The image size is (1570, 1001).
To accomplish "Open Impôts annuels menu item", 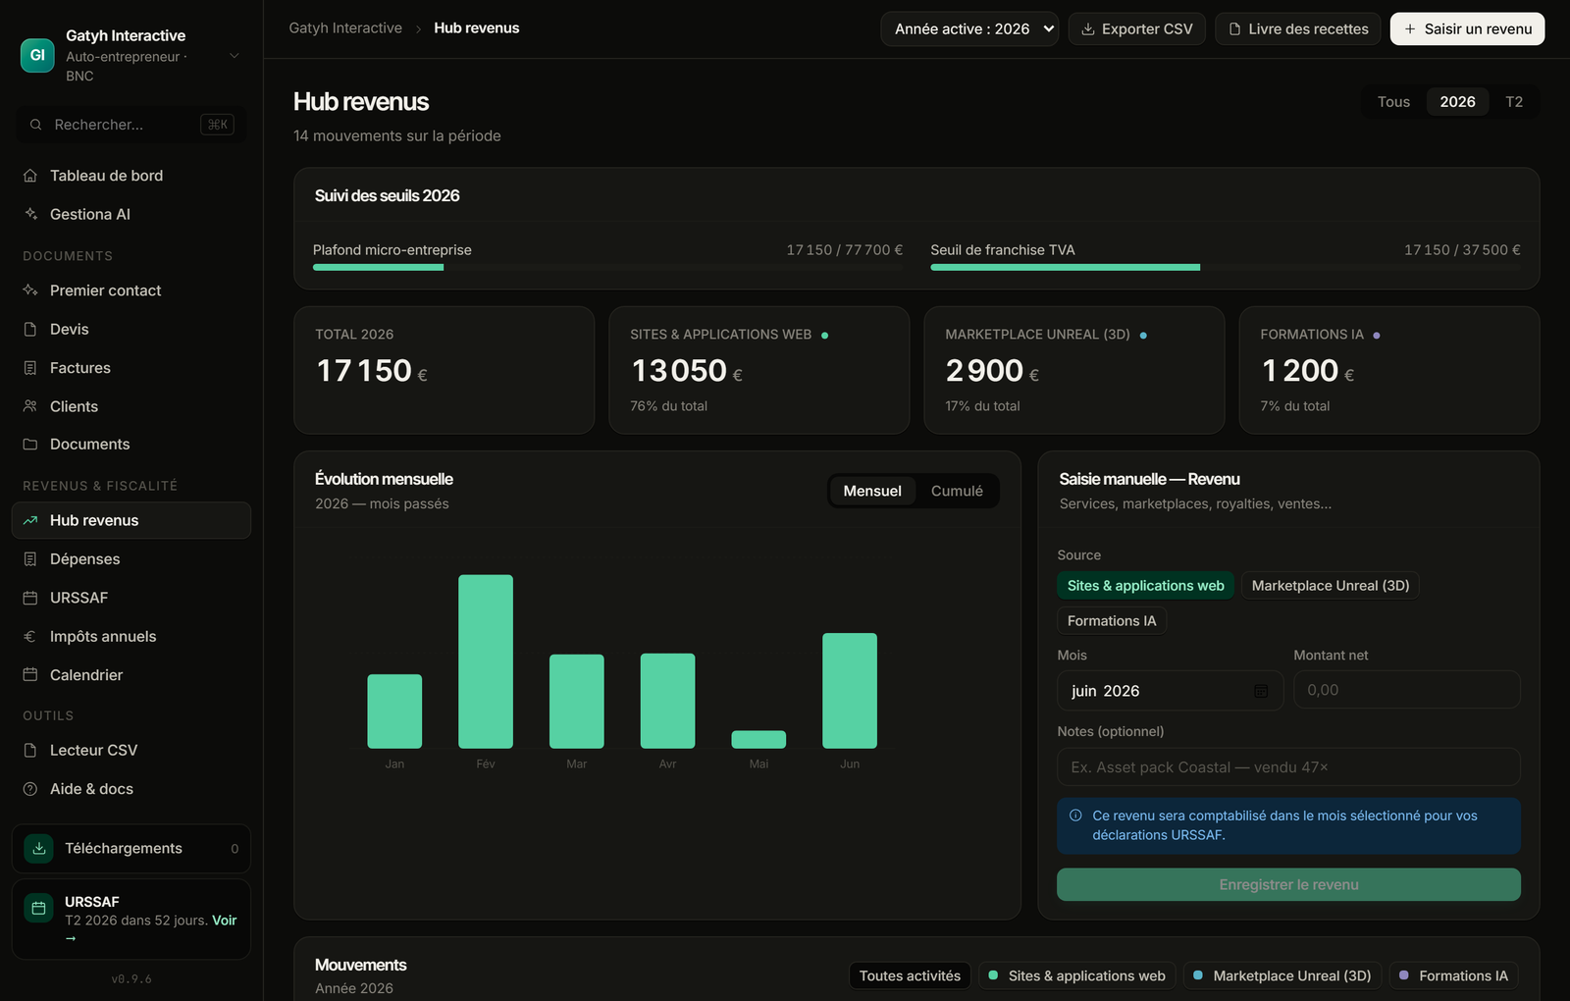I will point(131,636).
